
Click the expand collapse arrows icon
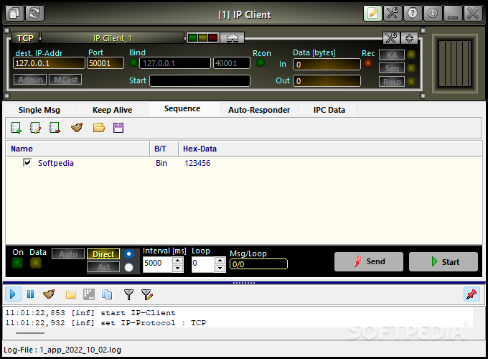click(x=409, y=38)
